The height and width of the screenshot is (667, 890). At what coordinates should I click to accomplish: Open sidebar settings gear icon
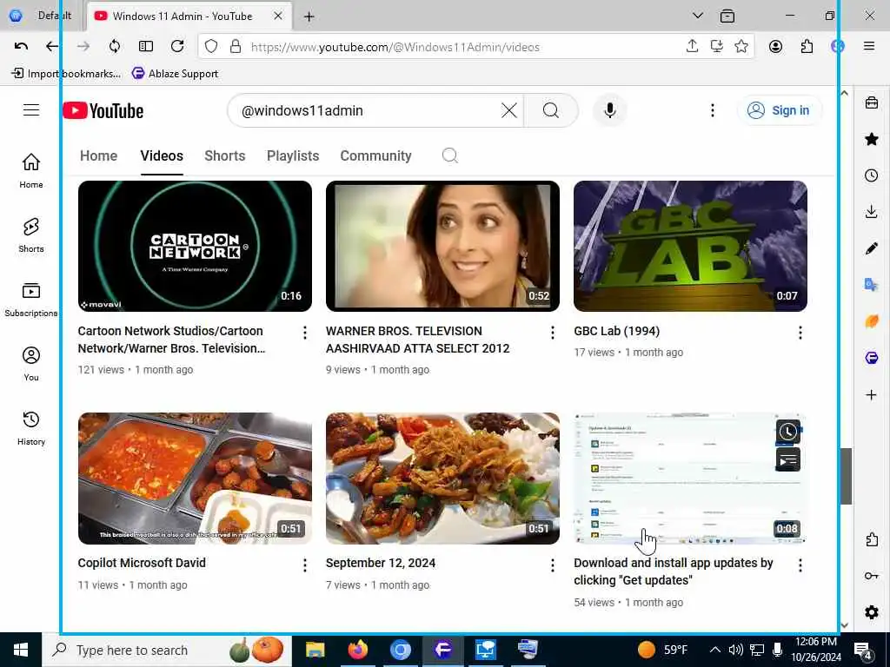coord(871,612)
